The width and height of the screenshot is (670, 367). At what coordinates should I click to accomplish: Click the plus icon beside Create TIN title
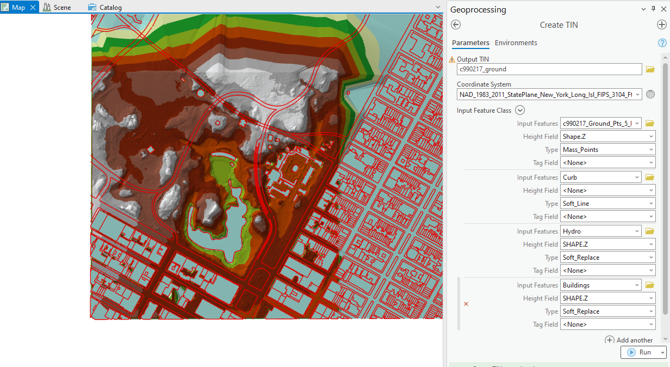pos(661,25)
